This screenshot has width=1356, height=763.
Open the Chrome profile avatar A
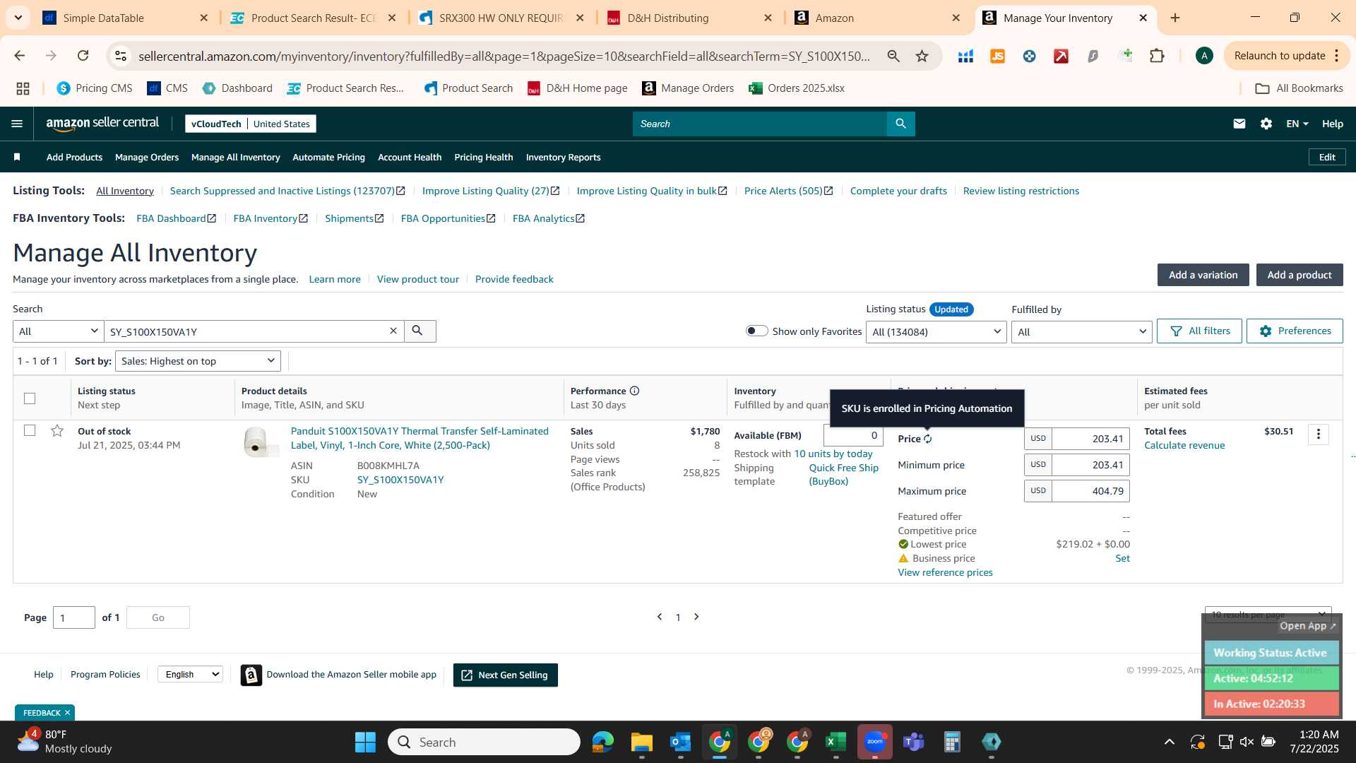1204,56
